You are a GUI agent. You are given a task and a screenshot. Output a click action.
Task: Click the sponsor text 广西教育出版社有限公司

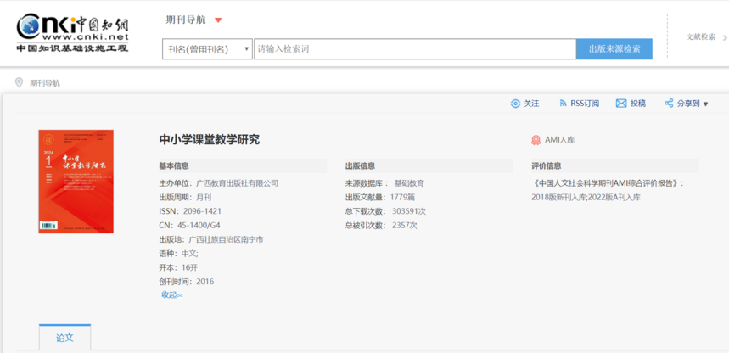237,183
